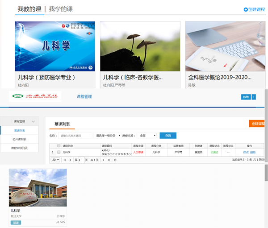Click the orange 创建课程 button
Image resolution: width=268 pixels, height=228 pixels.
(257, 124)
